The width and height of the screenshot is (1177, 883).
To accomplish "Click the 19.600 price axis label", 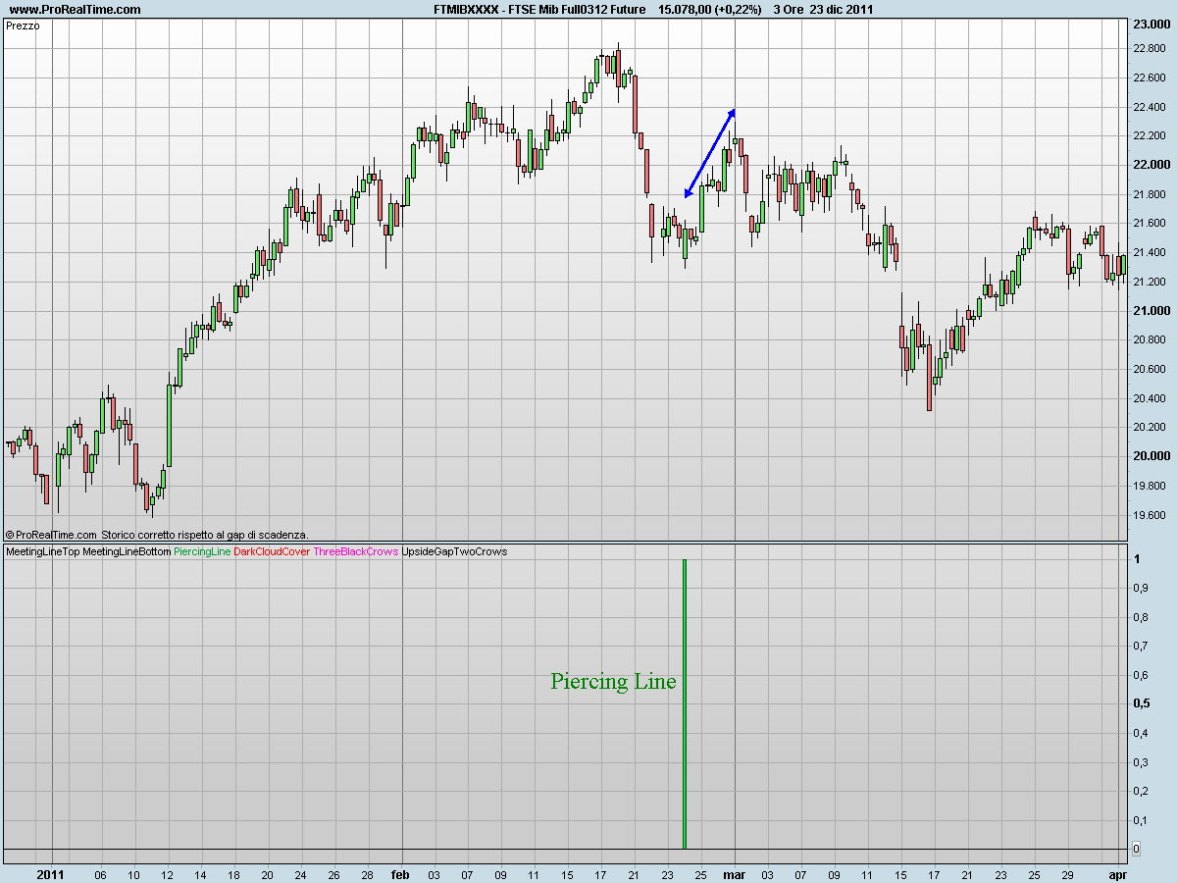I will tap(1151, 515).
